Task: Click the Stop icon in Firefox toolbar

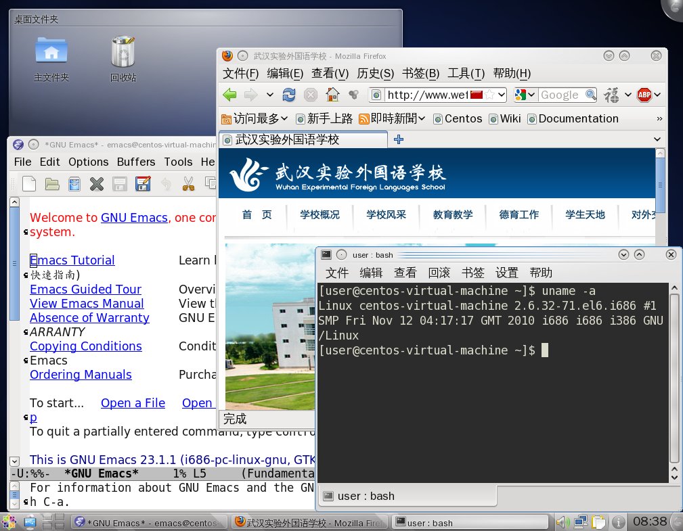Action: 310,95
